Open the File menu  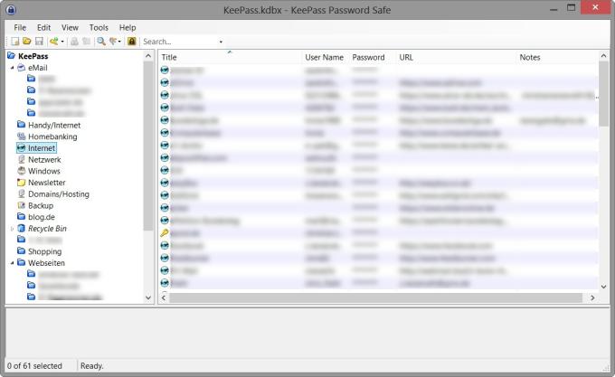(x=20, y=27)
